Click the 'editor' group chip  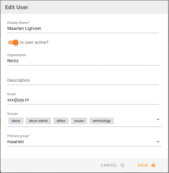(x=61, y=121)
